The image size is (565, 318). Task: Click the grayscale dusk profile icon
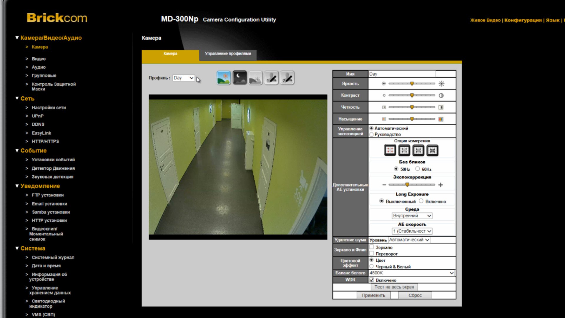click(x=255, y=78)
